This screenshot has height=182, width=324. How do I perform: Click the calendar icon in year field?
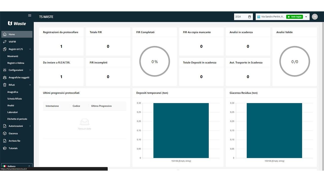(250, 17)
